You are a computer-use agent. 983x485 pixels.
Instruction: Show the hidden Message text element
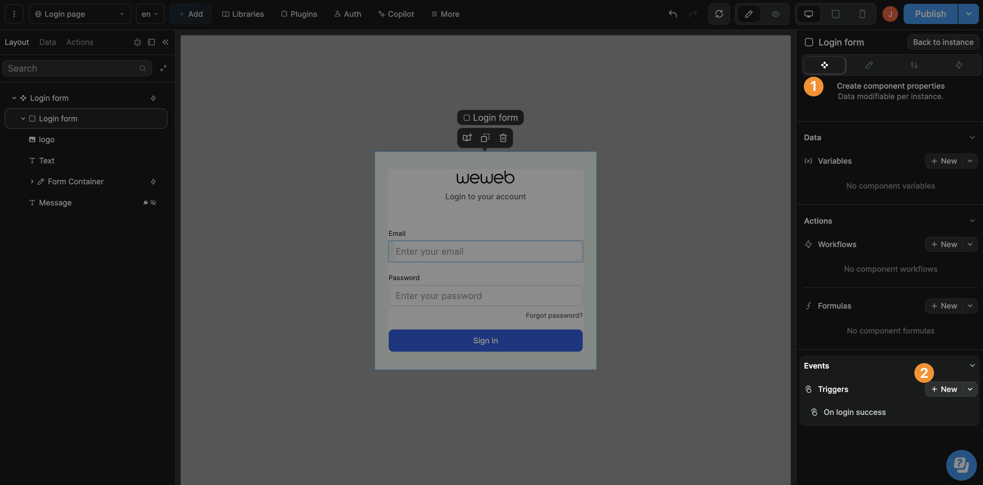pos(153,203)
